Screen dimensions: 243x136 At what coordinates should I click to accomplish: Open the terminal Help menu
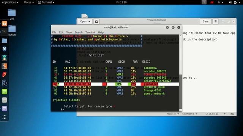[x=101, y=32]
